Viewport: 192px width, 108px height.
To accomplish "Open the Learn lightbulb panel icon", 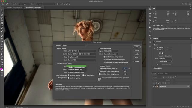I will click(x=150, y=46).
